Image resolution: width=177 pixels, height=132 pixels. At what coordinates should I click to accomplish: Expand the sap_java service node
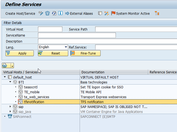[x=10, y=112]
